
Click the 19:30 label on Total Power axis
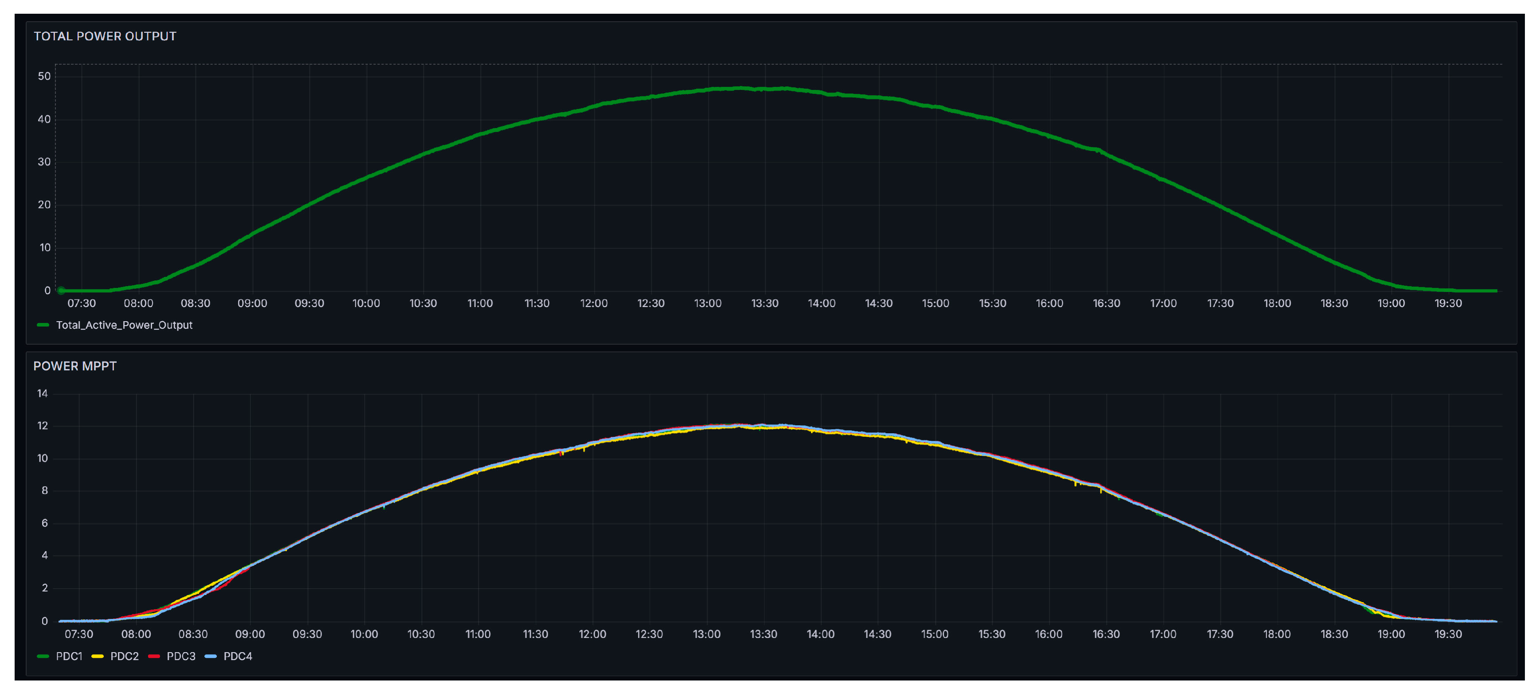1448,303
